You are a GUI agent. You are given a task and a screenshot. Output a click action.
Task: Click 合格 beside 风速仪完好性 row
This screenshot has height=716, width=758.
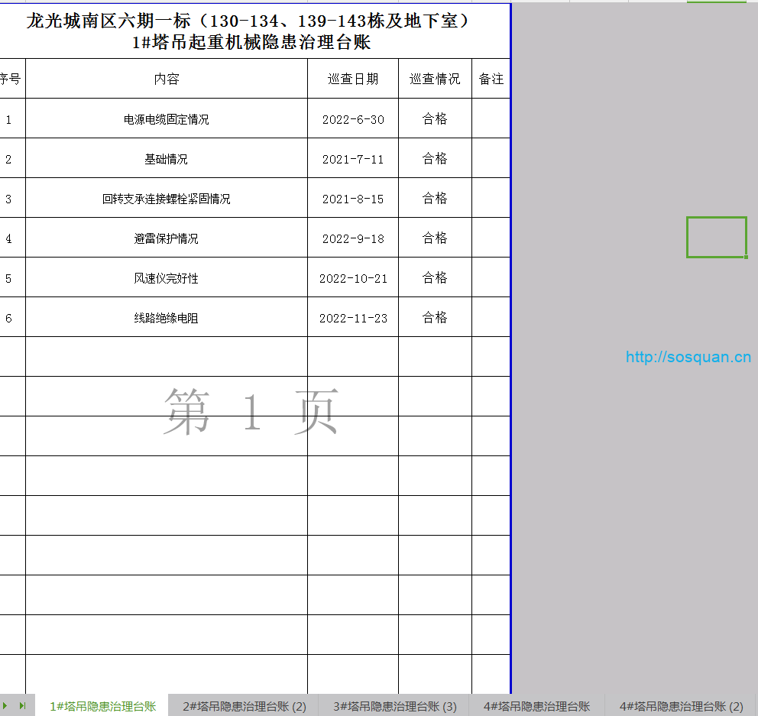click(434, 277)
